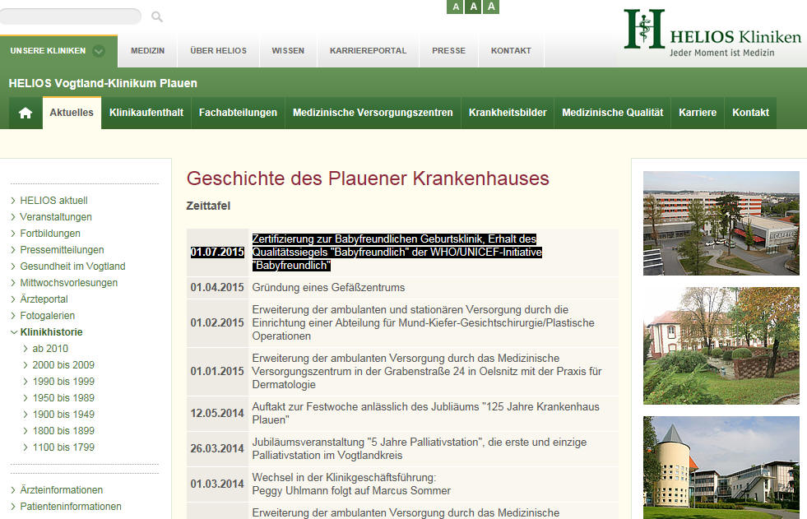The width and height of the screenshot is (807, 519).
Task: Open the Karriere tab
Action: [698, 113]
